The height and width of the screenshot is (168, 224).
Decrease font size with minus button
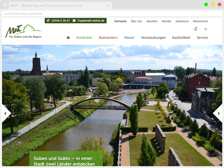click(x=200, y=29)
